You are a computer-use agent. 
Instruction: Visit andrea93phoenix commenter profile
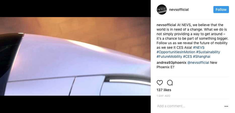click(171, 63)
